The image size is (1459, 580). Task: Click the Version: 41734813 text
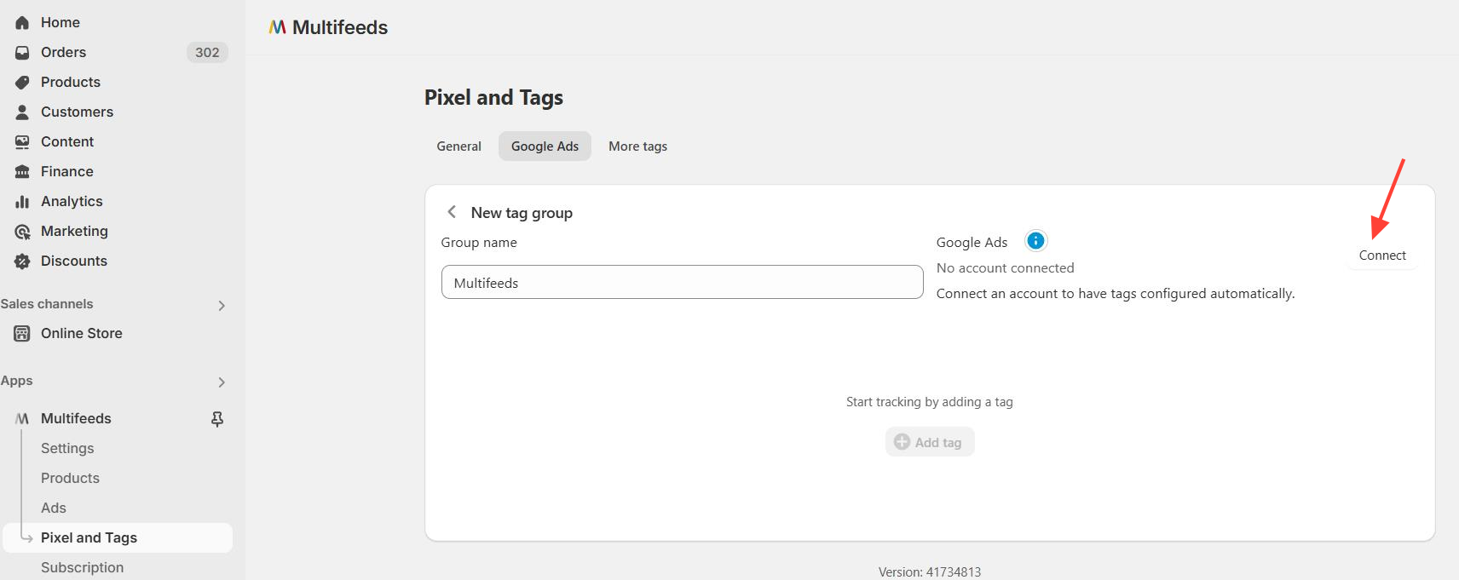point(930,572)
